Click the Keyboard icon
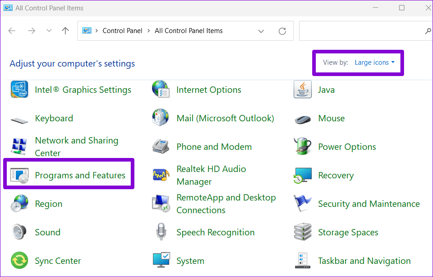Viewport: 433px width, 277px height. click(19, 120)
